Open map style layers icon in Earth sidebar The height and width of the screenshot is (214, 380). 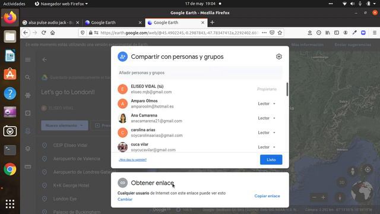point(28,149)
